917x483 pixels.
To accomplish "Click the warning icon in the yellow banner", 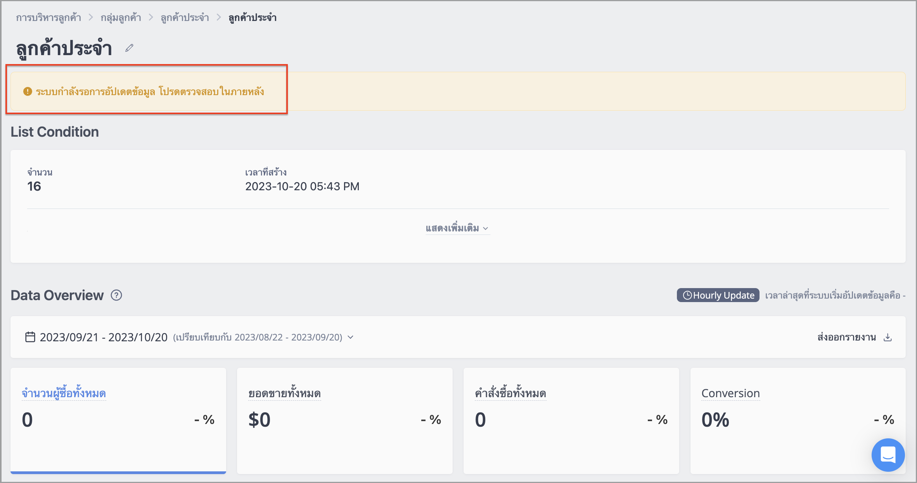I will pyautogui.click(x=28, y=91).
